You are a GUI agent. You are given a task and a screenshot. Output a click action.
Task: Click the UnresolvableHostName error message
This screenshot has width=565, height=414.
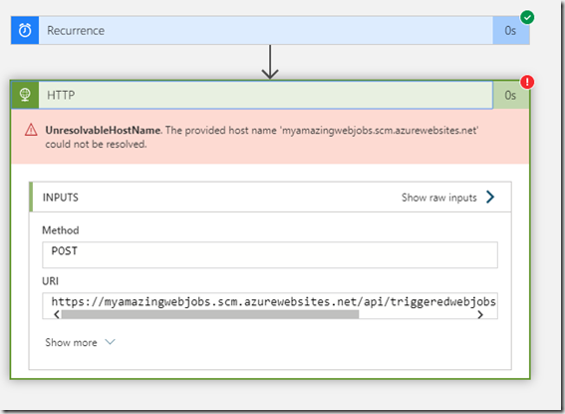(x=262, y=137)
